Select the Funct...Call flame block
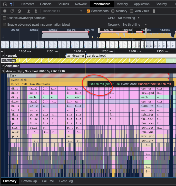 [19, 84]
